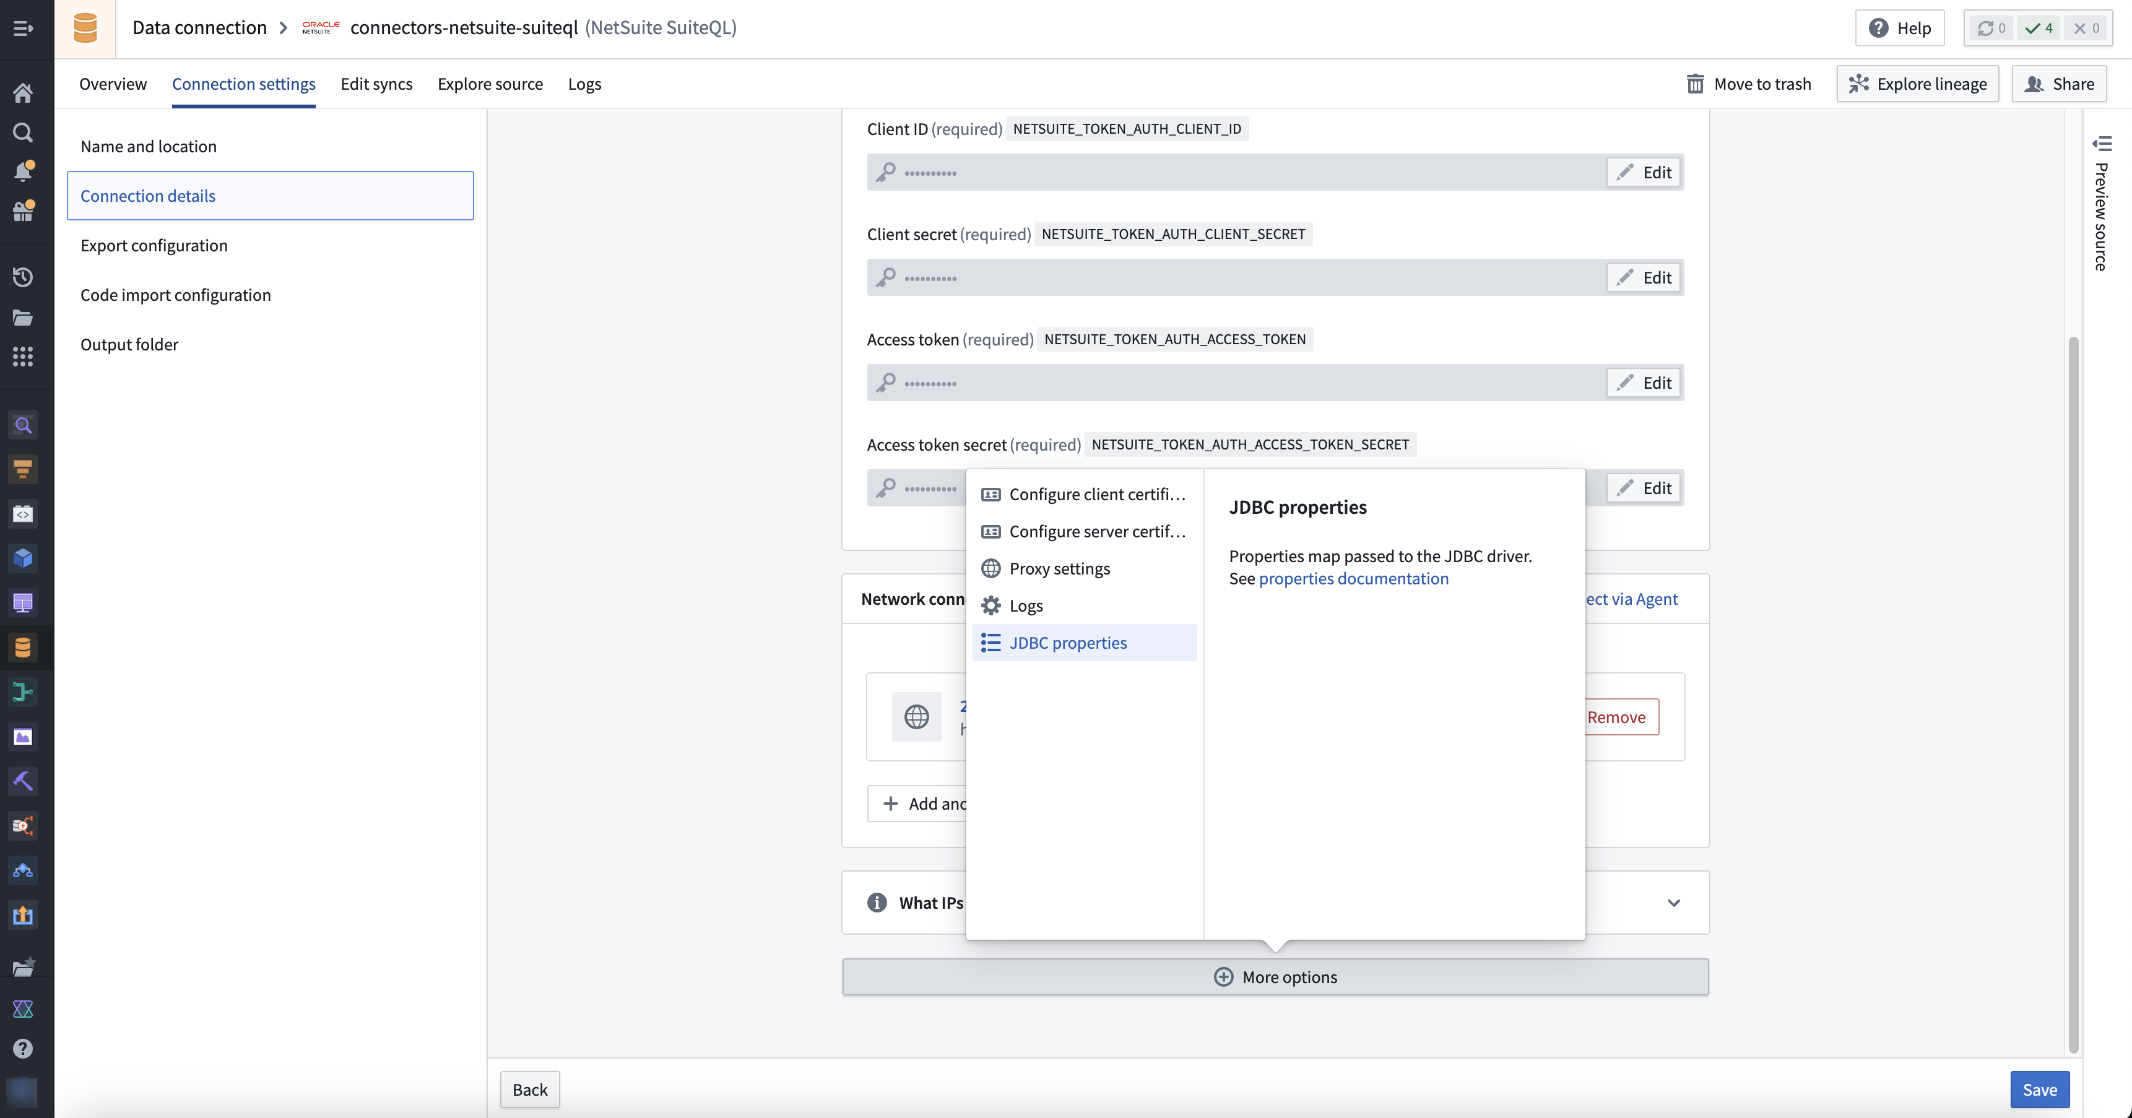Open notifications bell icon in sidebar
Screen dimensions: 2132x1118
(x=23, y=171)
